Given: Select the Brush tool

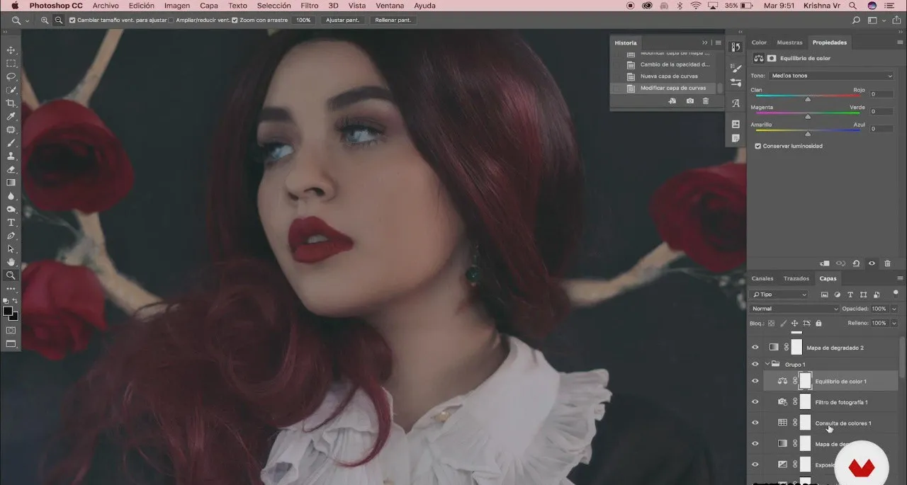Looking at the screenshot, I should click(x=11, y=143).
